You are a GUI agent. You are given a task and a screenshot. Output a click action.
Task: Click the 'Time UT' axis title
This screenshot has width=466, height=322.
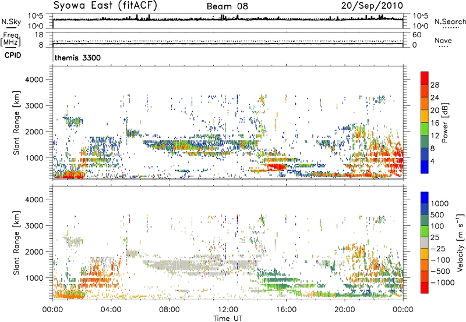point(228,319)
